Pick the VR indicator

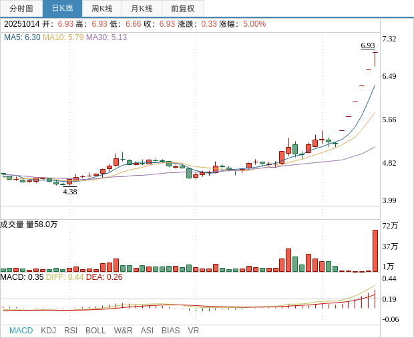[193, 331]
